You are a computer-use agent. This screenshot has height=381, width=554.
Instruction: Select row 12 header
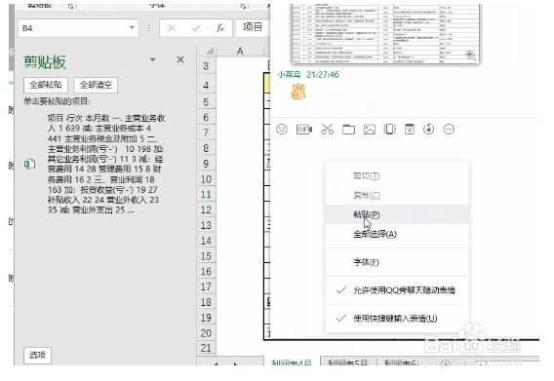click(206, 210)
